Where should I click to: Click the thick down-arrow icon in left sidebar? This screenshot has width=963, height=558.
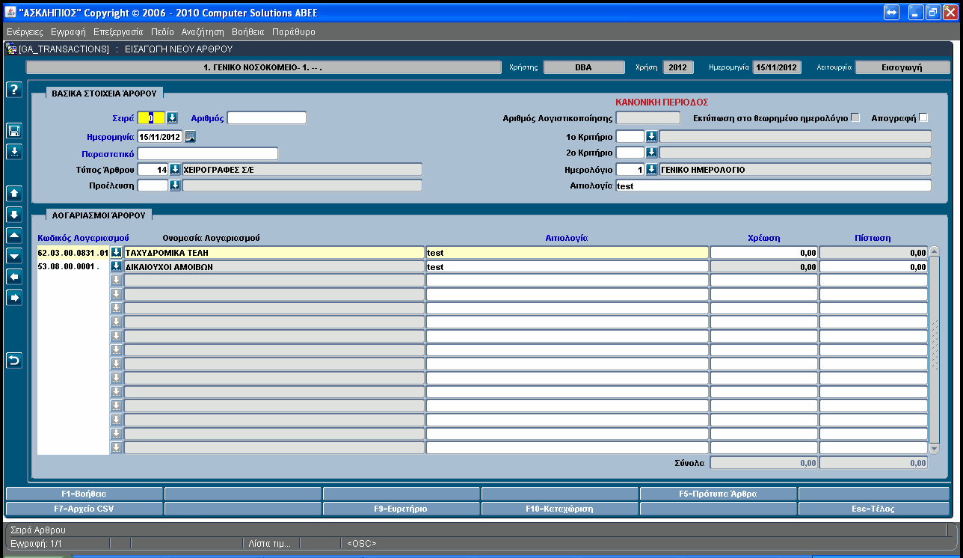(14, 214)
